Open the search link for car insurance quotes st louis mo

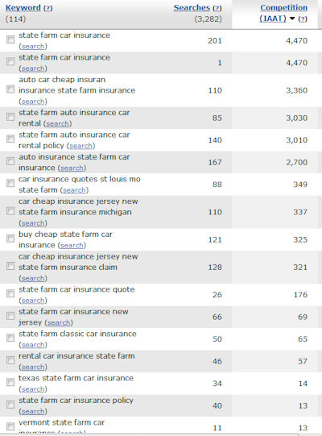(74, 190)
